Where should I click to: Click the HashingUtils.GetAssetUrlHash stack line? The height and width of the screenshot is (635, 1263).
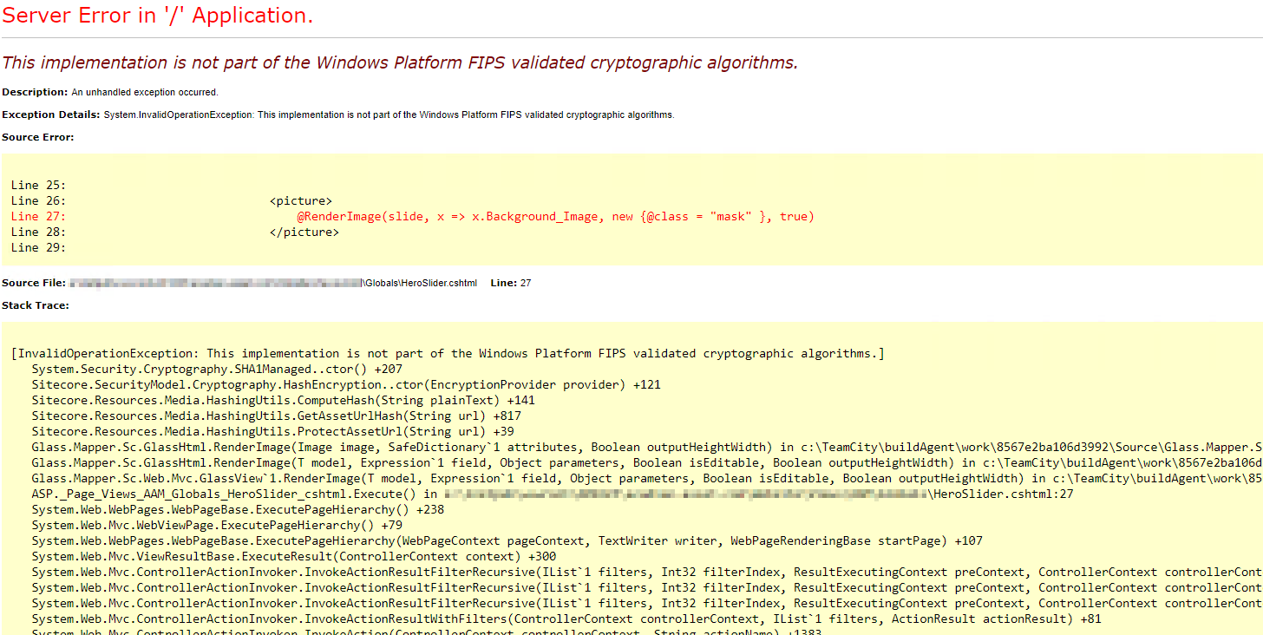click(276, 416)
